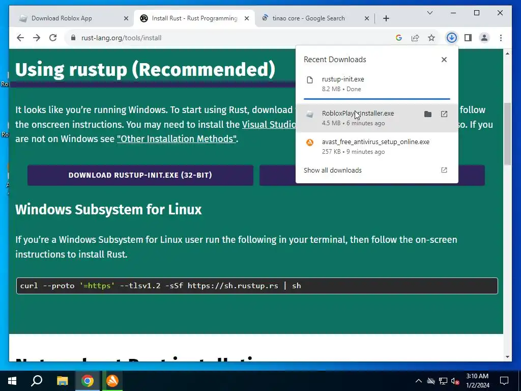Close the Recent Downloads popup

(444, 60)
